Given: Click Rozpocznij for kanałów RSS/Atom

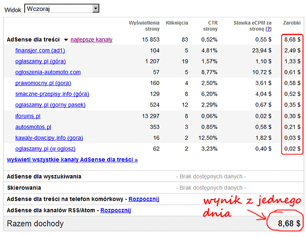Looking at the screenshot, I should (116, 210).
